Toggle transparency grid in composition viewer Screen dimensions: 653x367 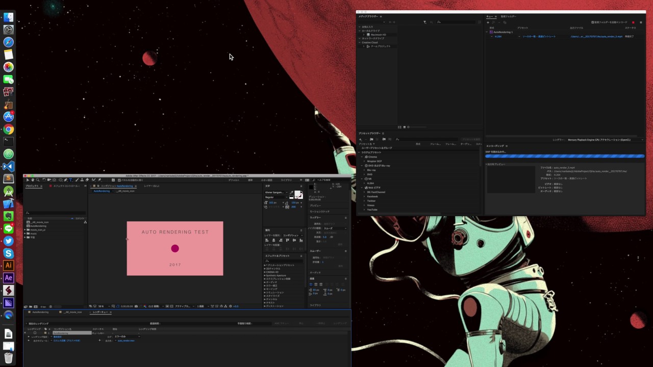(171, 306)
